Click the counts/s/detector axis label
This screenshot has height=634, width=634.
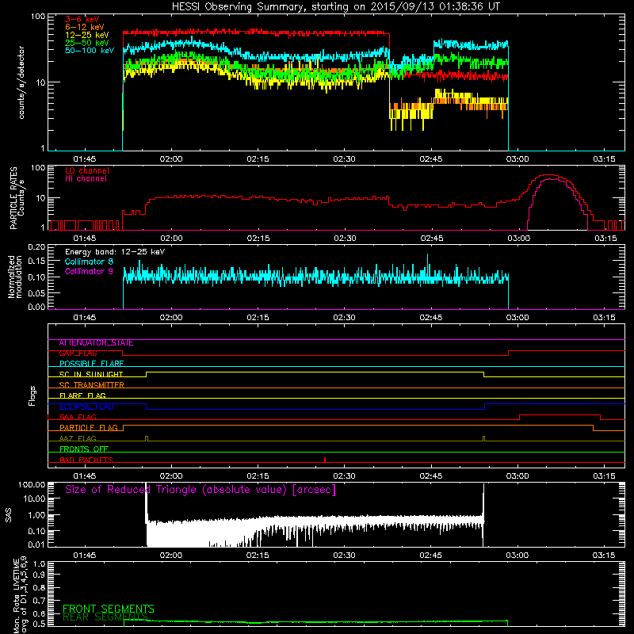pyautogui.click(x=21, y=82)
